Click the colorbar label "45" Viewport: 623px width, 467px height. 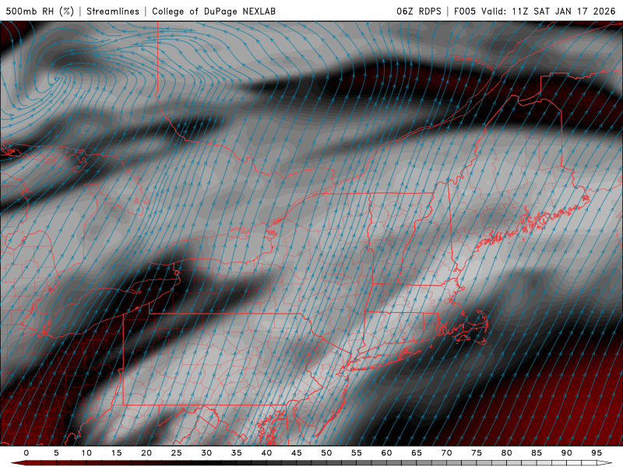coord(297,453)
